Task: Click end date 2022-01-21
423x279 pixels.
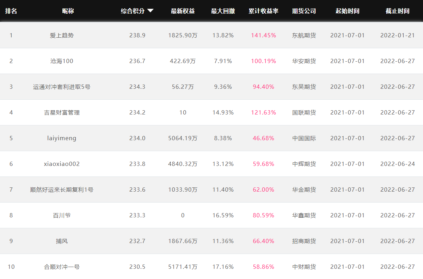Action: (x=398, y=35)
